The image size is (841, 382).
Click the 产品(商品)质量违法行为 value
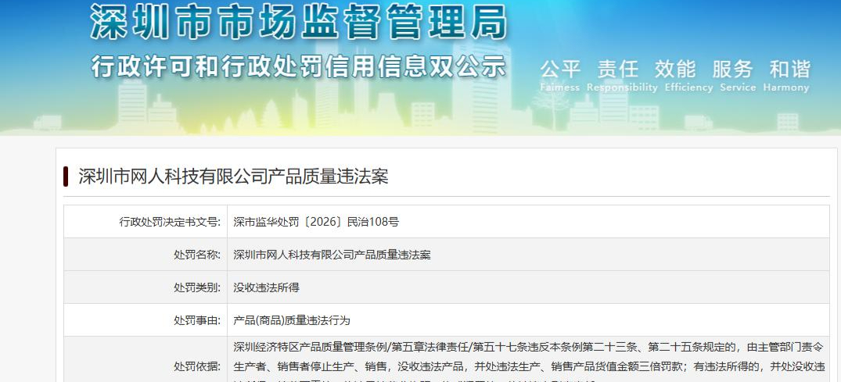pyautogui.click(x=292, y=321)
